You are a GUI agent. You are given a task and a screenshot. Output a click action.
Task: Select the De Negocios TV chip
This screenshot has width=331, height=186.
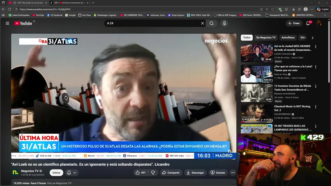pos(266,37)
